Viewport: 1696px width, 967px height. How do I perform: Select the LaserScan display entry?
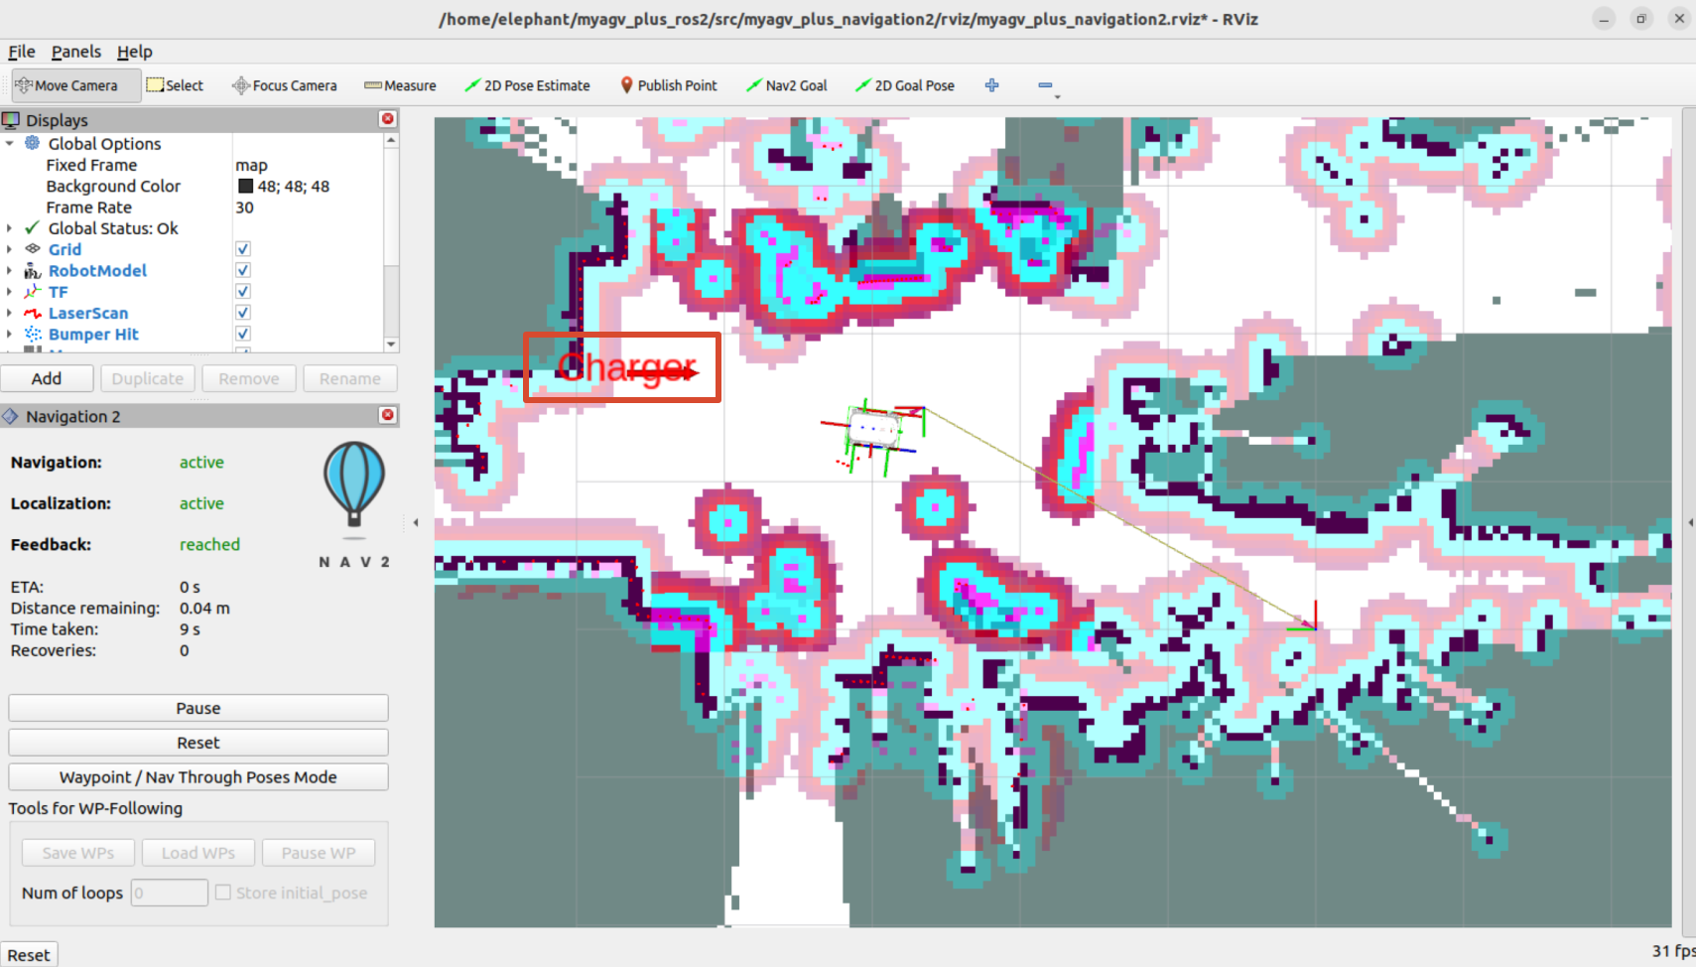coord(88,314)
